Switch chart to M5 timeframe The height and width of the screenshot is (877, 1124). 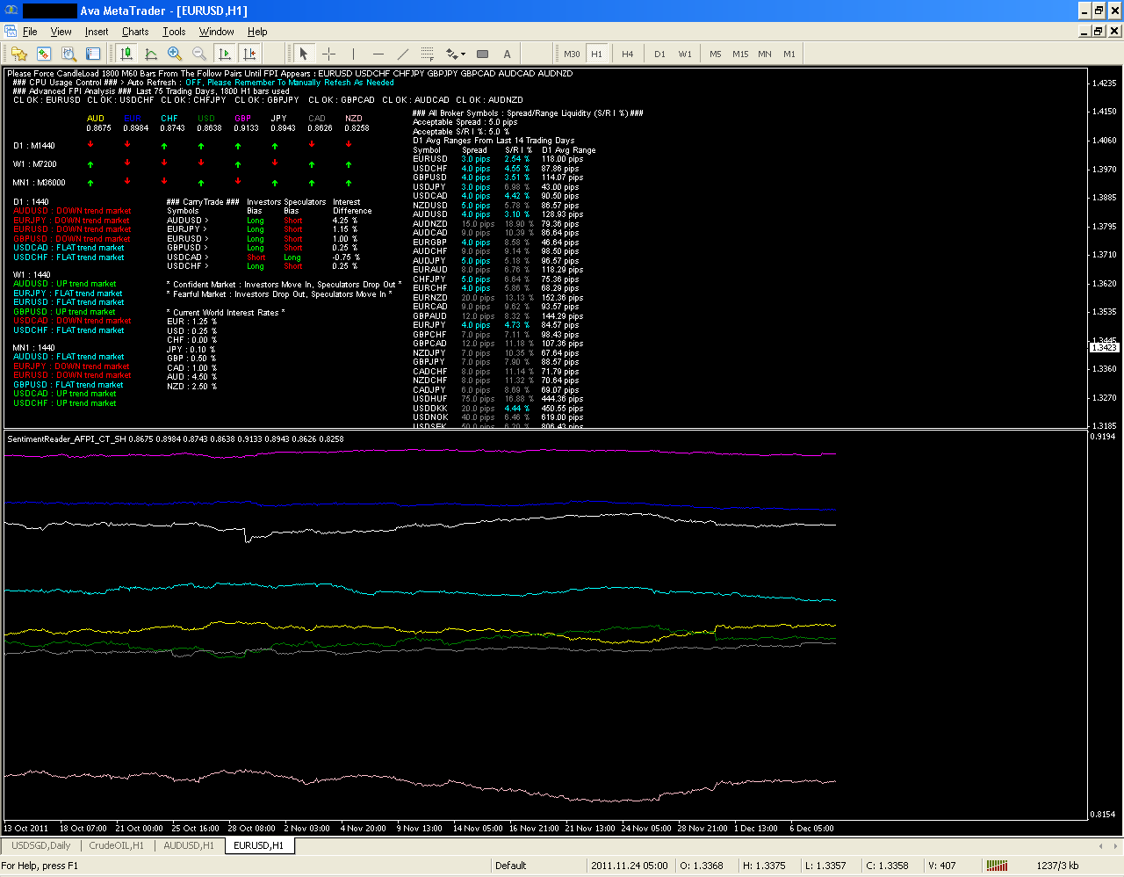(x=716, y=54)
